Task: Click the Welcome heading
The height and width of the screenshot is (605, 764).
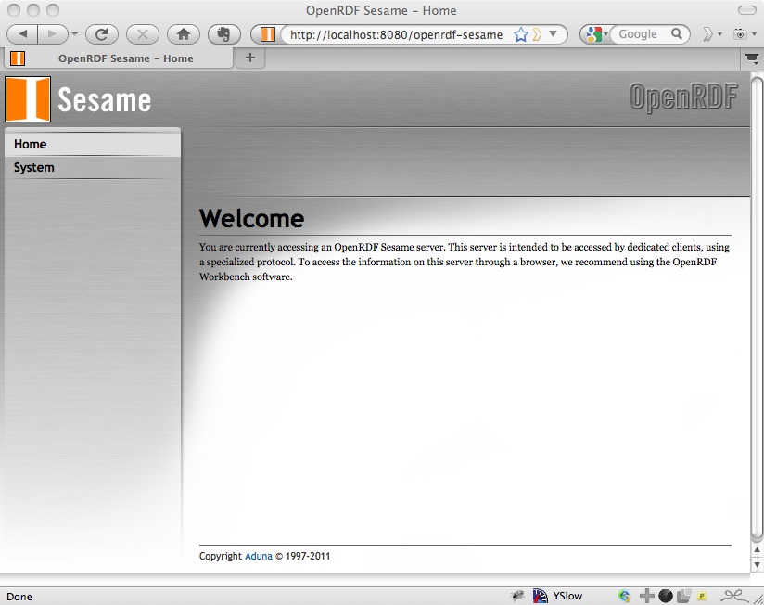Action: click(x=252, y=218)
